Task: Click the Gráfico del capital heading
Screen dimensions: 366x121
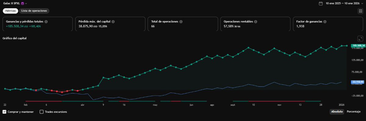Action: click(x=15, y=38)
